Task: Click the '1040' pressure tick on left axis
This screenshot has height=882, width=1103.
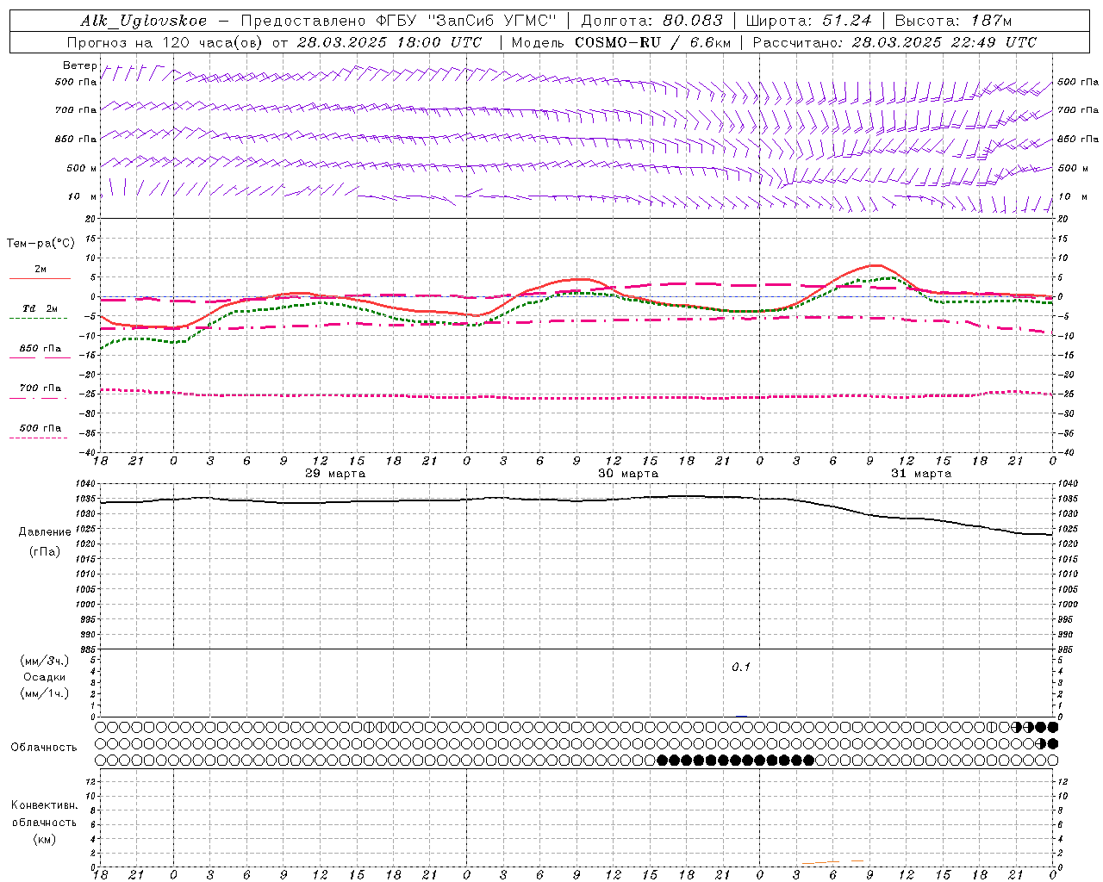Action: click(87, 484)
